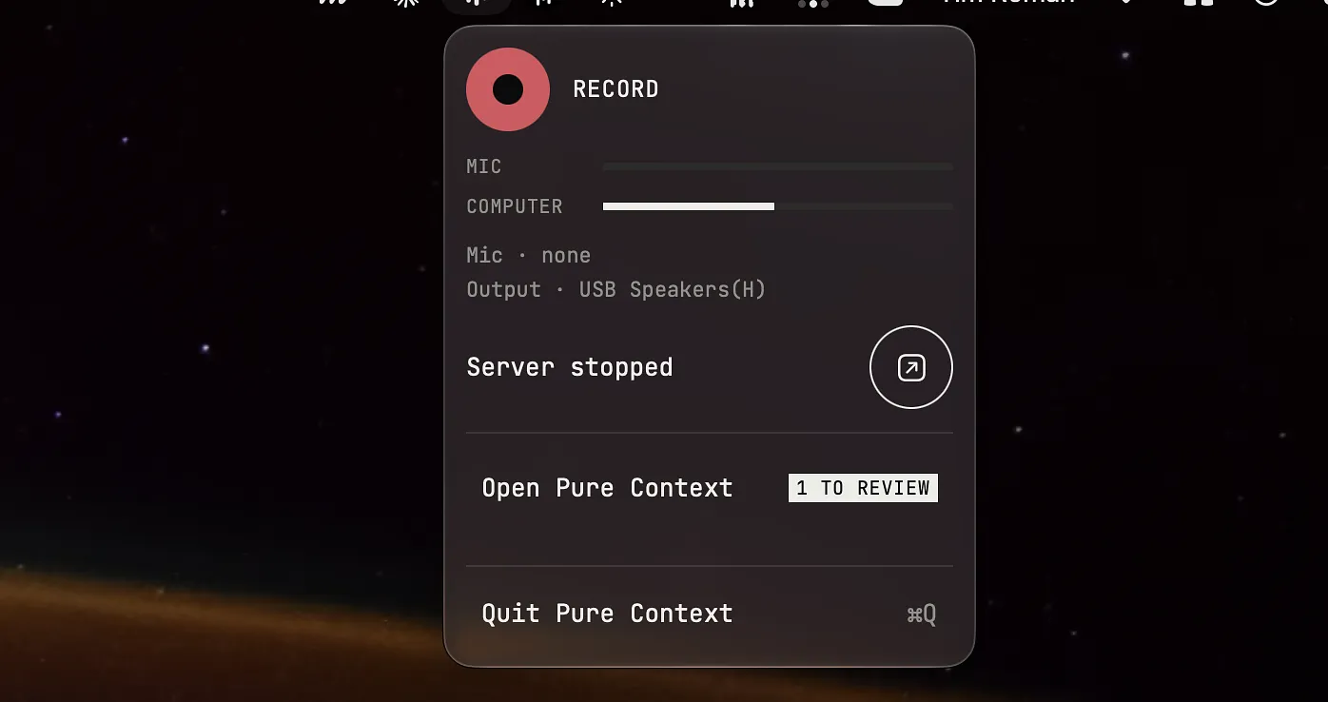Select the Open Pure Context menu item
This screenshot has height=702, width=1328.
(x=710, y=488)
